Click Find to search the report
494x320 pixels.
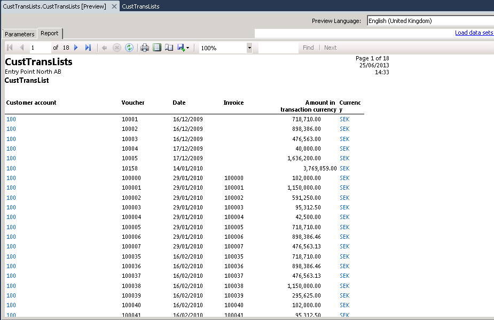click(x=308, y=48)
